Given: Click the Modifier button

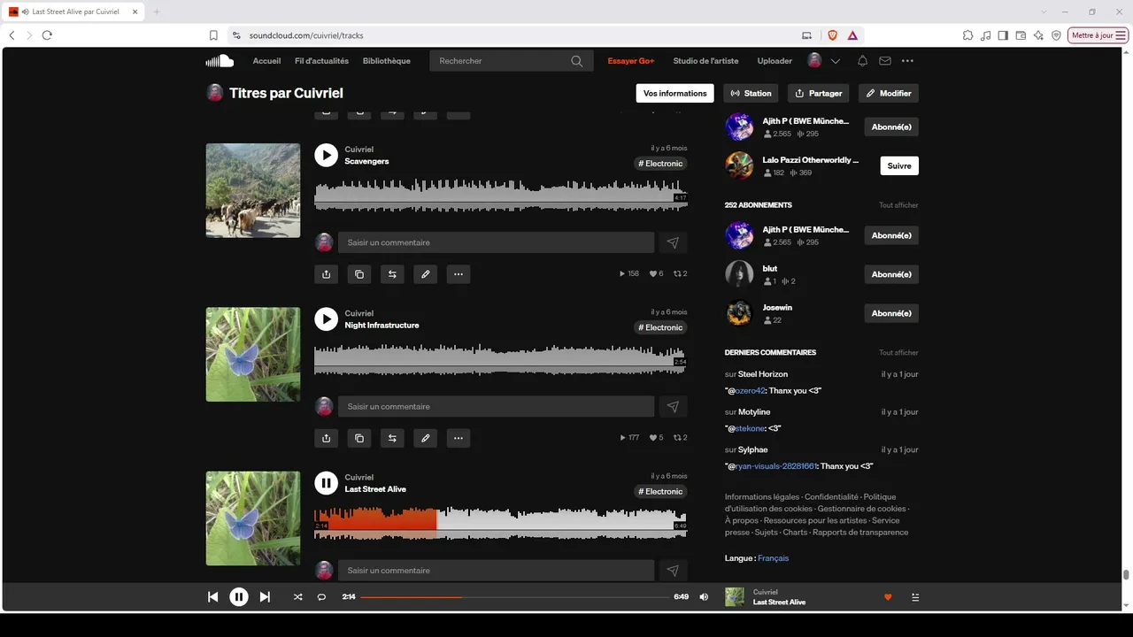Looking at the screenshot, I should [889, 93].
